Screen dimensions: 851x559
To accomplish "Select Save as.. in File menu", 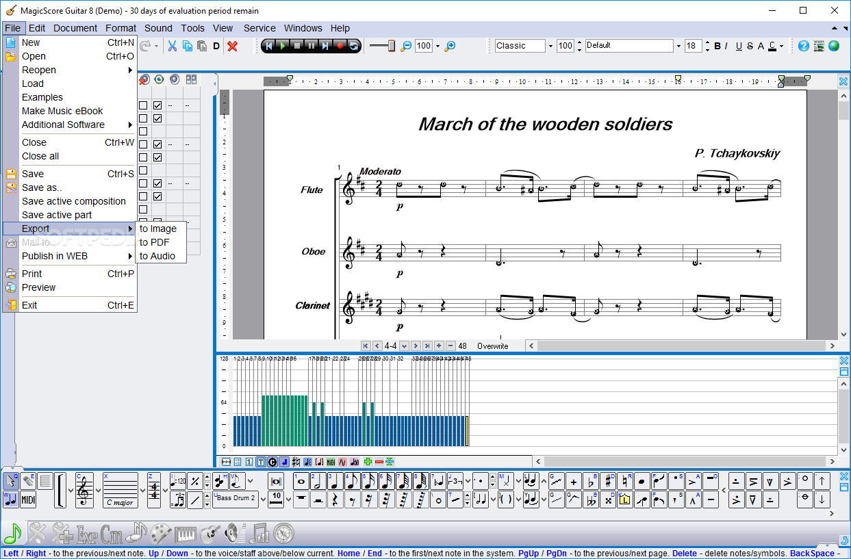I will click(x=42, y=187).
